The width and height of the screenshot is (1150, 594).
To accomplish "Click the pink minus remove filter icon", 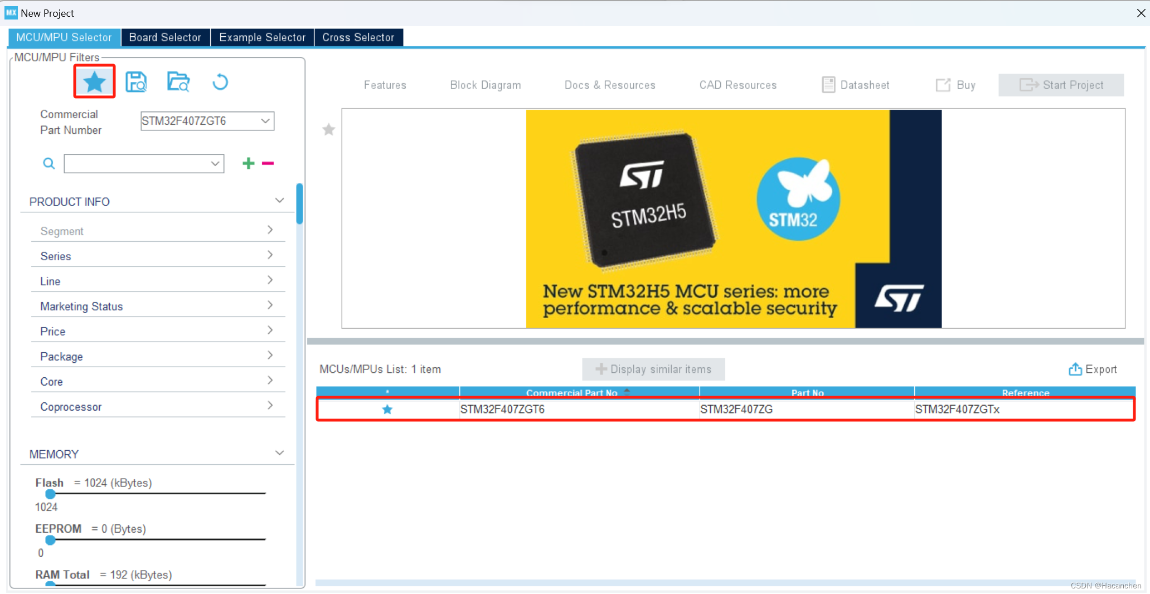I will coord(268,163).
